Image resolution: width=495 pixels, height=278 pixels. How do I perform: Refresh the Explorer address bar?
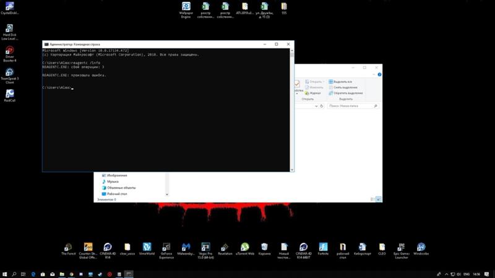coord(321,106)
